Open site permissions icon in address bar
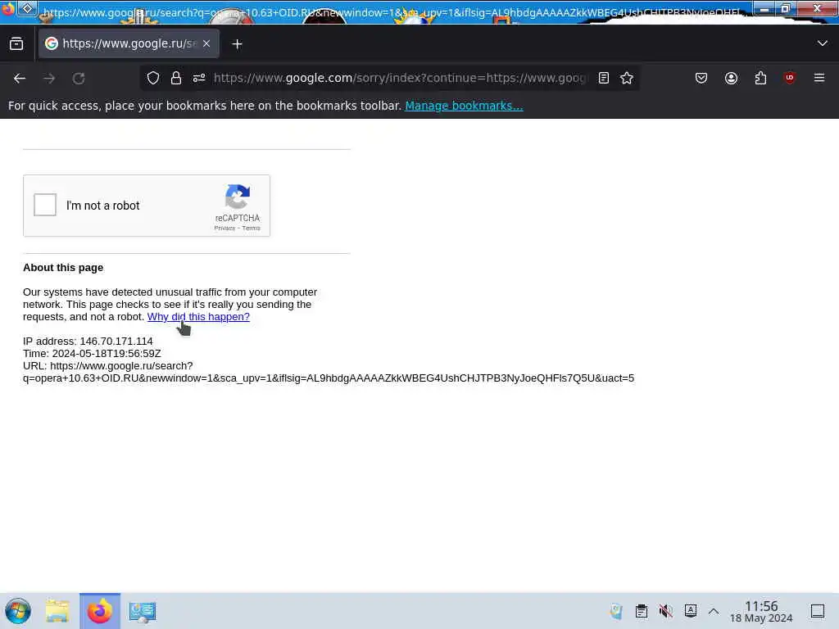 [x=199, y=78]
